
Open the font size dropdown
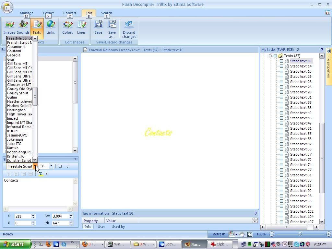[51, 166]
